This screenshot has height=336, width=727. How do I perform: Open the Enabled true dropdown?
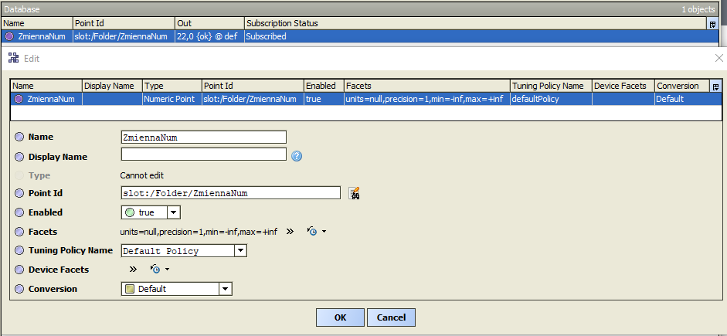(x=174, y=212)
